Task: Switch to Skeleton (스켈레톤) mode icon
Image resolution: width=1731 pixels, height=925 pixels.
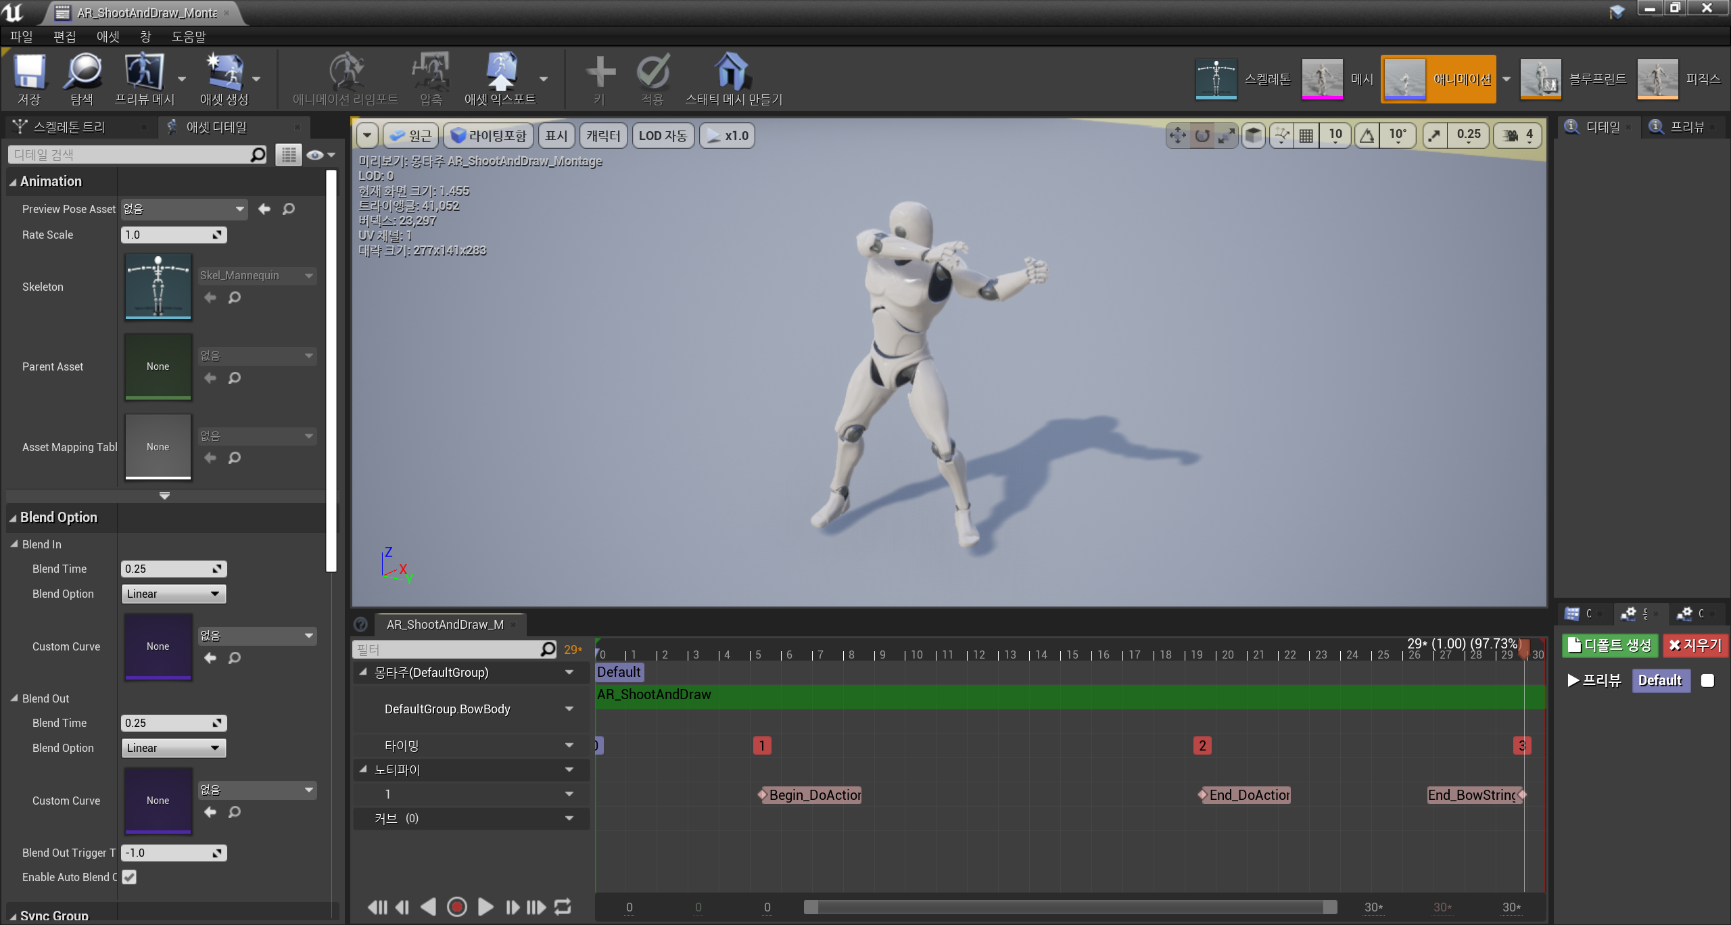Action: click(x=1216, y=79)
